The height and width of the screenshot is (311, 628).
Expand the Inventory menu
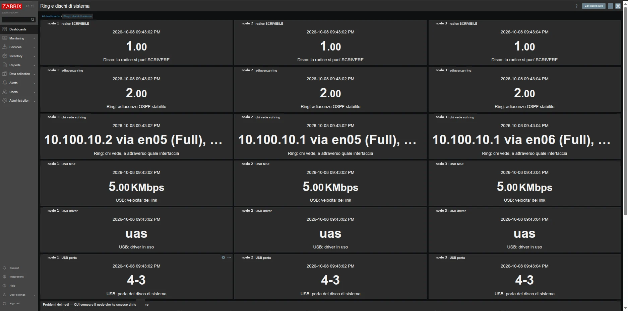19,56
